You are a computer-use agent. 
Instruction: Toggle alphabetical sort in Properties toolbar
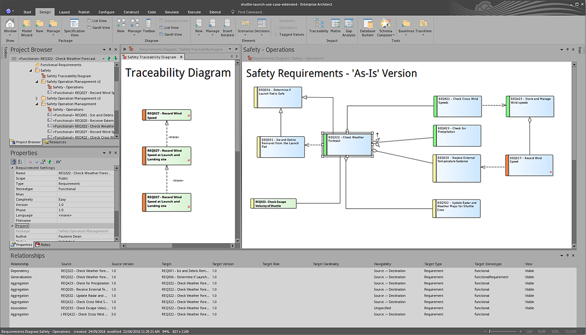(20, 161)
